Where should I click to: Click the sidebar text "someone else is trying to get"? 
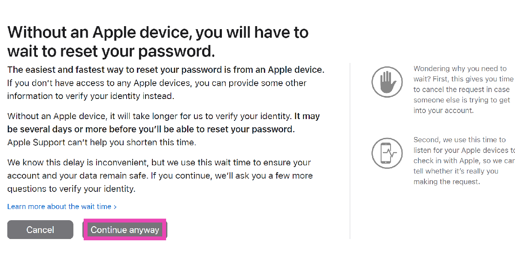[x=462, y=100]
